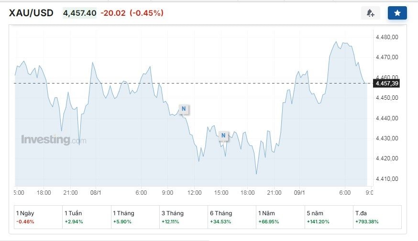
Task: Click the 09/1 date axis label
Action: 300,192
